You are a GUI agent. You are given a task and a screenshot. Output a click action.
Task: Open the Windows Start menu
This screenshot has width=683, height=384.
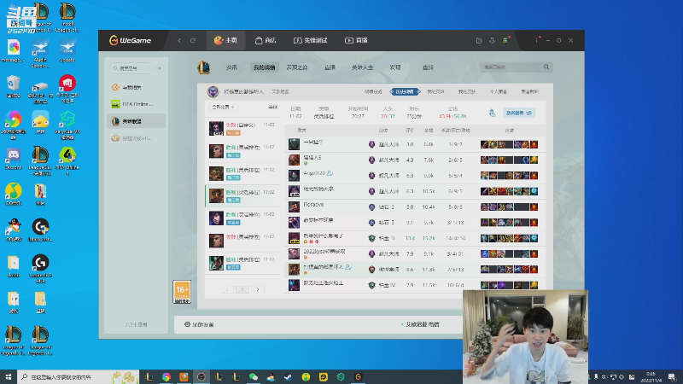click(x=9, y=376)
